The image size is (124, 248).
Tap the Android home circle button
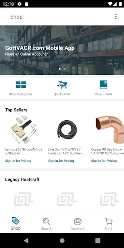(x=62, y=241)
